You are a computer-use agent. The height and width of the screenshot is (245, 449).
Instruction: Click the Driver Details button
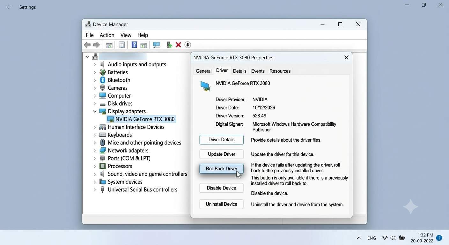pyautogui.click(x=222, y=140)
